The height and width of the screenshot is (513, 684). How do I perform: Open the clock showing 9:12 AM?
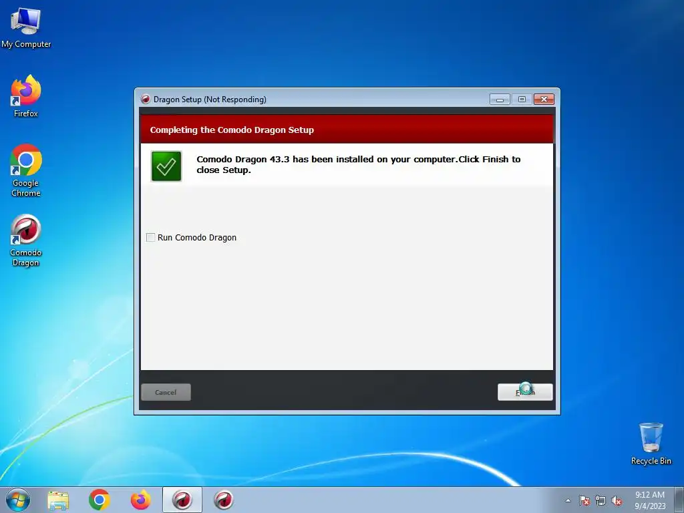point(650,500)
